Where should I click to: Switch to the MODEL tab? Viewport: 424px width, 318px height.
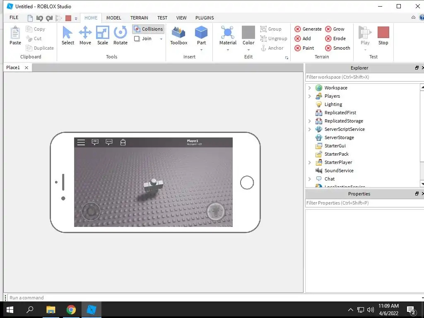[x=113, y=18]
